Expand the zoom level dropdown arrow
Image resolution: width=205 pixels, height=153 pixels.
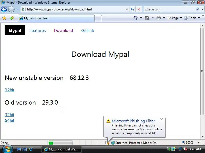click(x=198, y=143)
